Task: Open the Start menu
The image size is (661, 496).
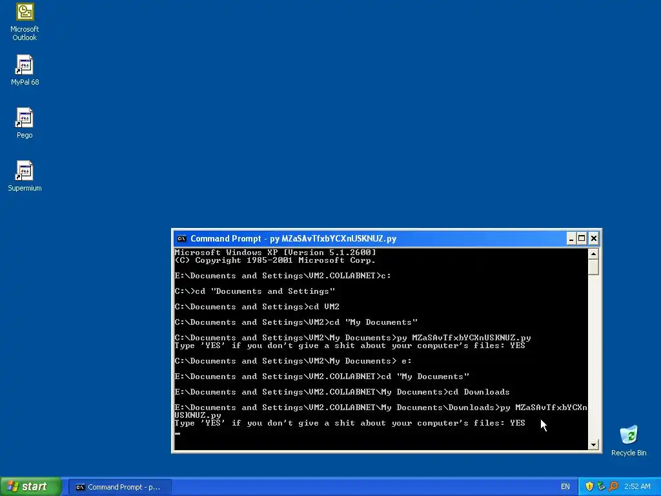Action: [31, 486]
